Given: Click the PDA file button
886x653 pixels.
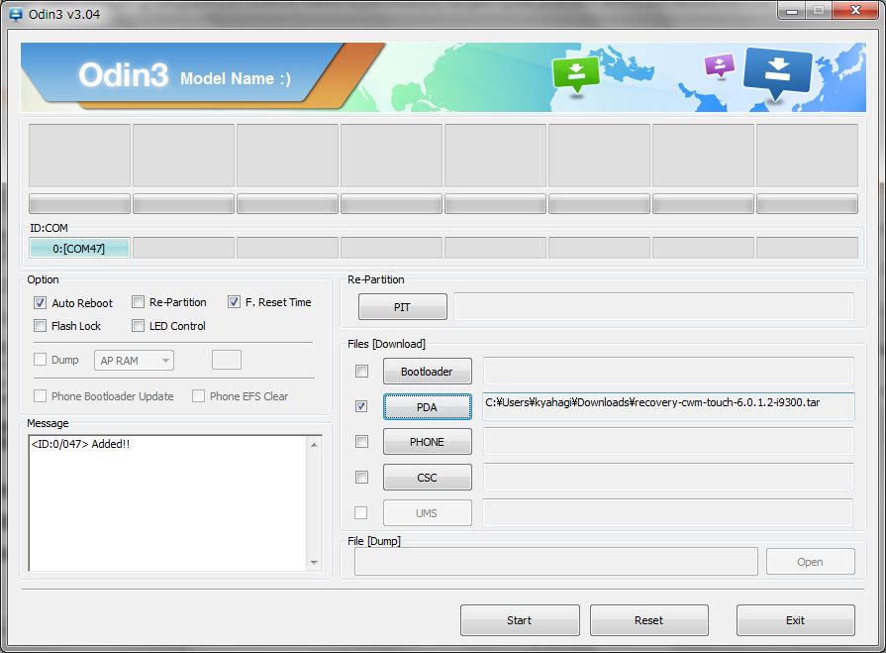Looking at the screenshot, I should point(428,407).
